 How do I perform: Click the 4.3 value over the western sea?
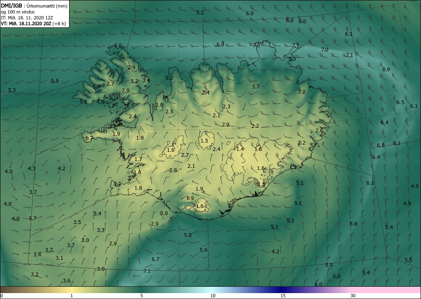32,169
